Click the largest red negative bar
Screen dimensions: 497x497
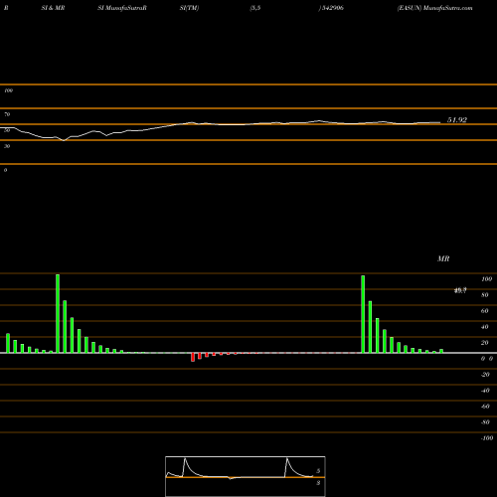coord(193,357)
